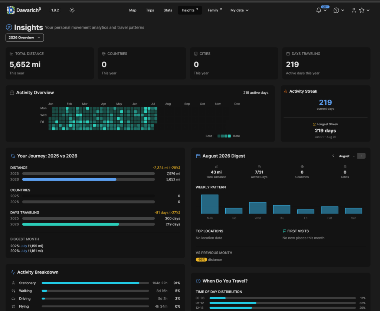
Task: Expand the My data menu
Action: (239, 10)
